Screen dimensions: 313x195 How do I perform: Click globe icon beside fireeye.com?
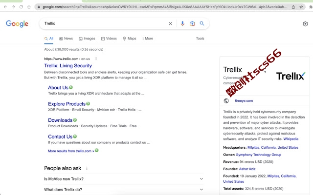click(x=226, y=101)
